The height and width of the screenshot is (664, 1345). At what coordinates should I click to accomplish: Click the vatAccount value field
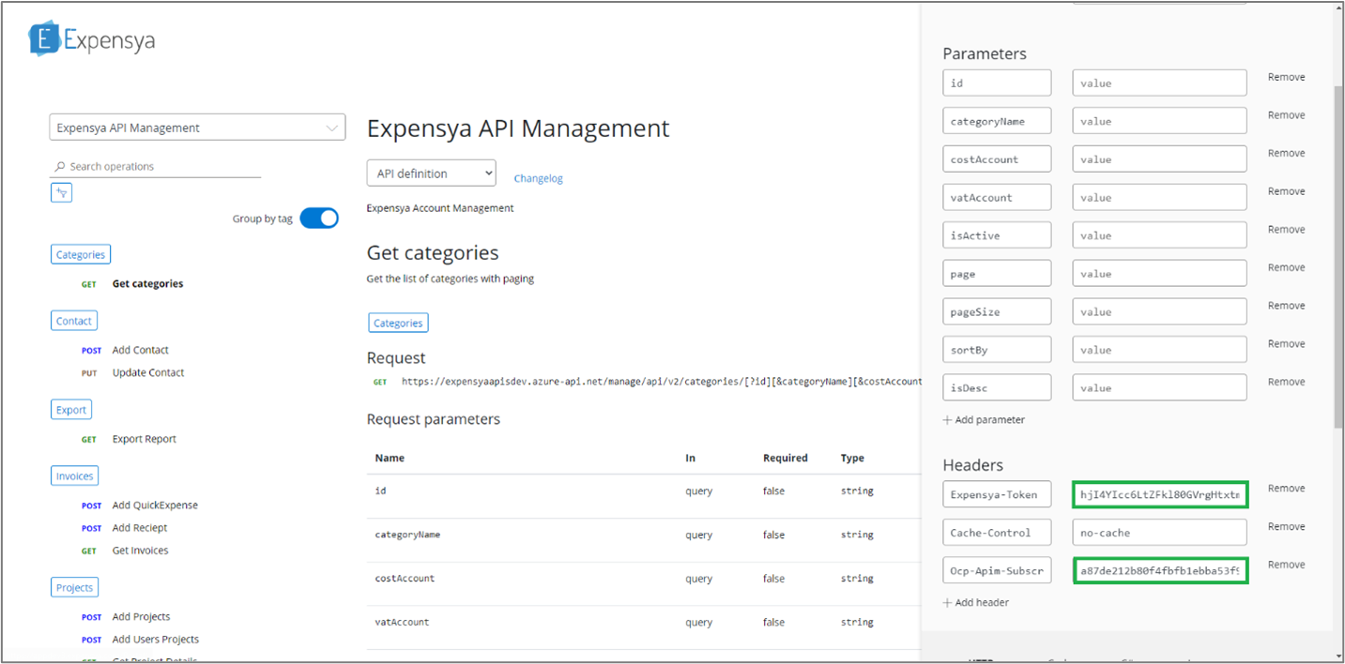point(1159,197)
